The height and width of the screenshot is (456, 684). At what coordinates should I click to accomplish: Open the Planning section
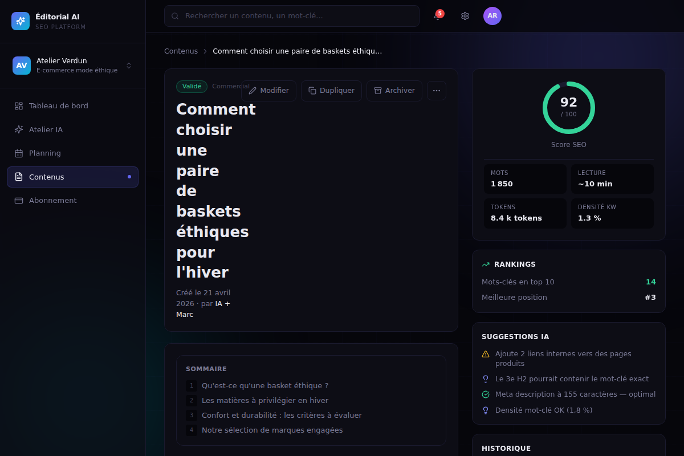pyautogui.click(x=72, y=153)
